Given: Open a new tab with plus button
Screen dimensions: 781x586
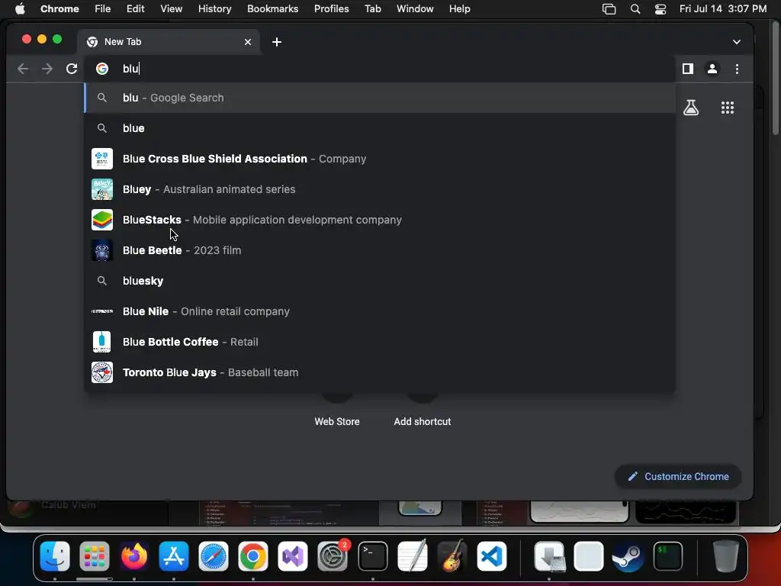Looking at the screenshot, I should [277, 42].
